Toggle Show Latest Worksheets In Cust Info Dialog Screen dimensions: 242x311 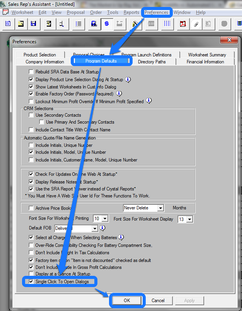point(31,87)
